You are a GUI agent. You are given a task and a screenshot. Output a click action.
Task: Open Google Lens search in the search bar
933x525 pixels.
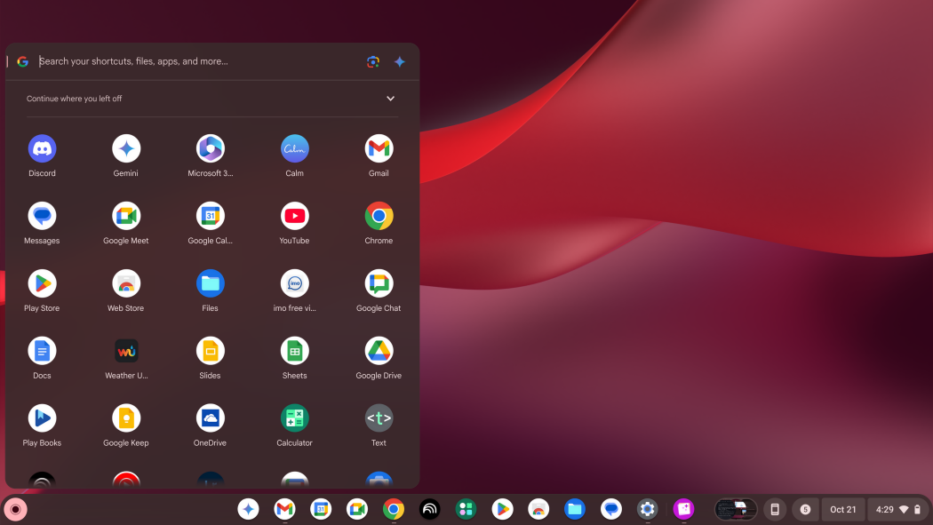click(372, 61)
